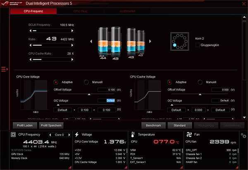The width and height of the screenshot is (248, 170).
Task: Click the CPU Core Offset Voltage field
Action: tap(107, 90)
